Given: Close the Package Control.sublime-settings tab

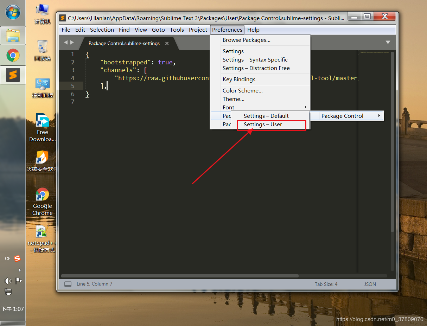Looking at the screenshot, I should pos(167,43).
